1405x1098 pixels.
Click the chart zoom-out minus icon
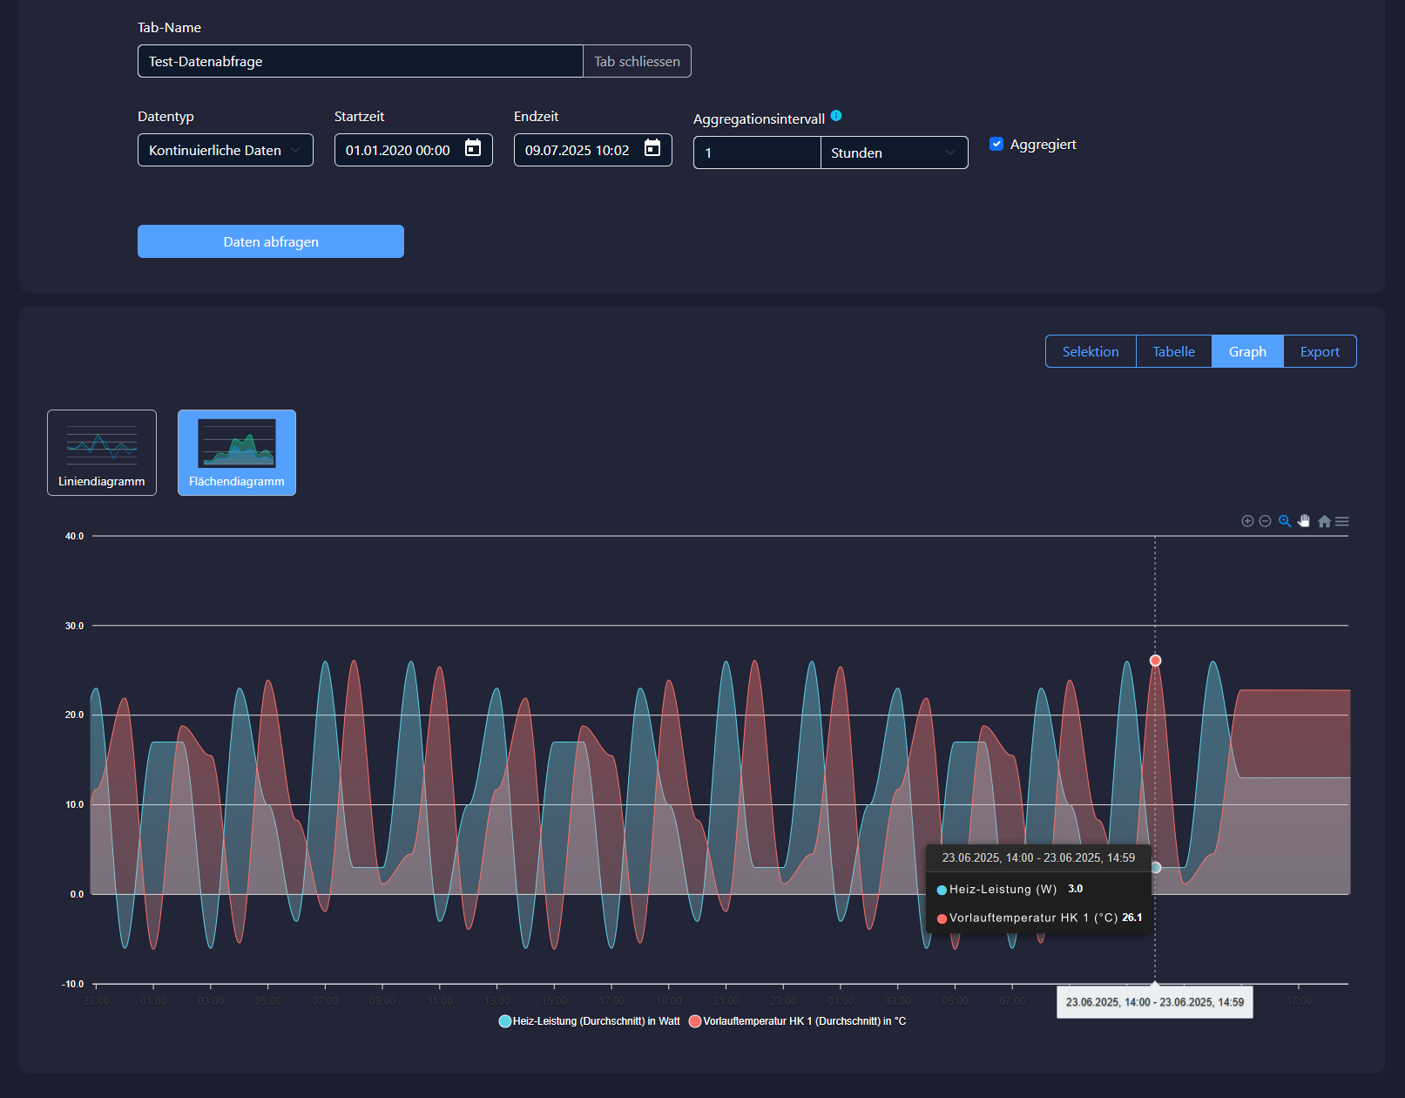pos(1265,521)
